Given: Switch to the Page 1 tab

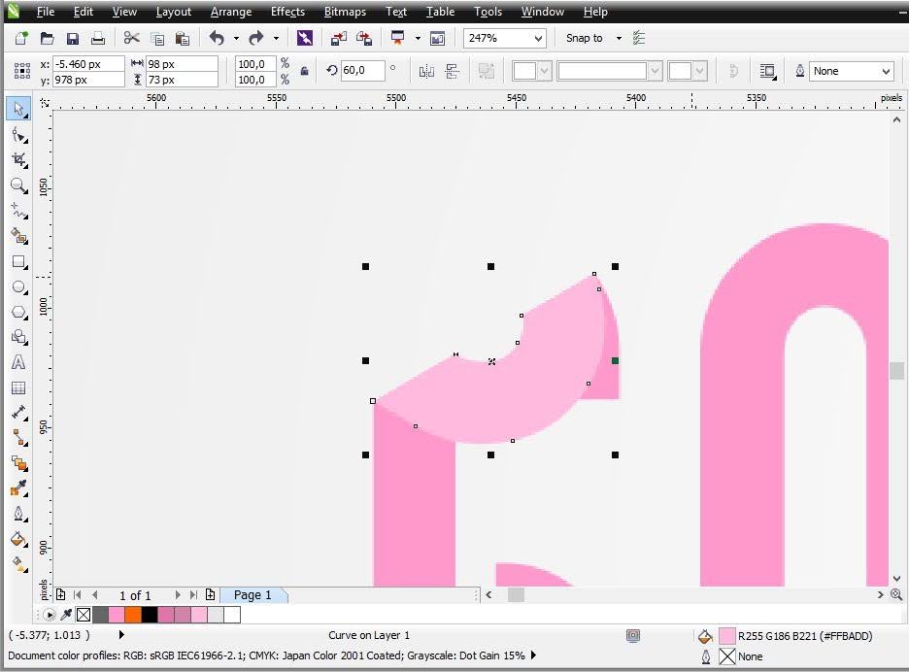Looking at the screenshot, I should tap(252, 594).
